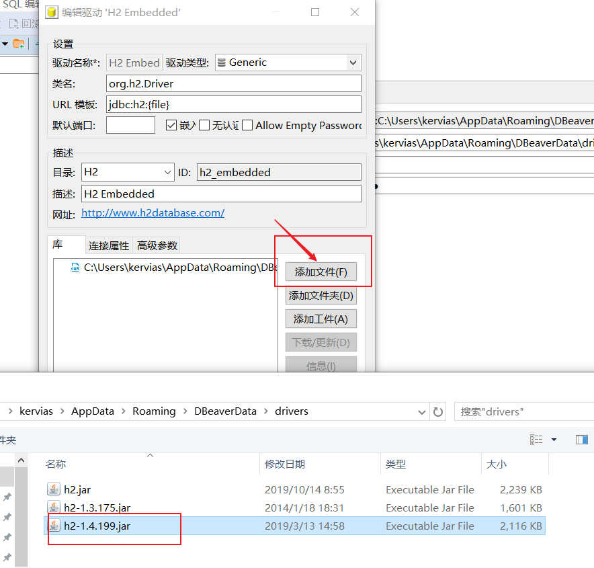Viewport: 594px width, 568px height.
Task: Switch to the Advanced parameters (高级参数) tab
Action: 157,245
